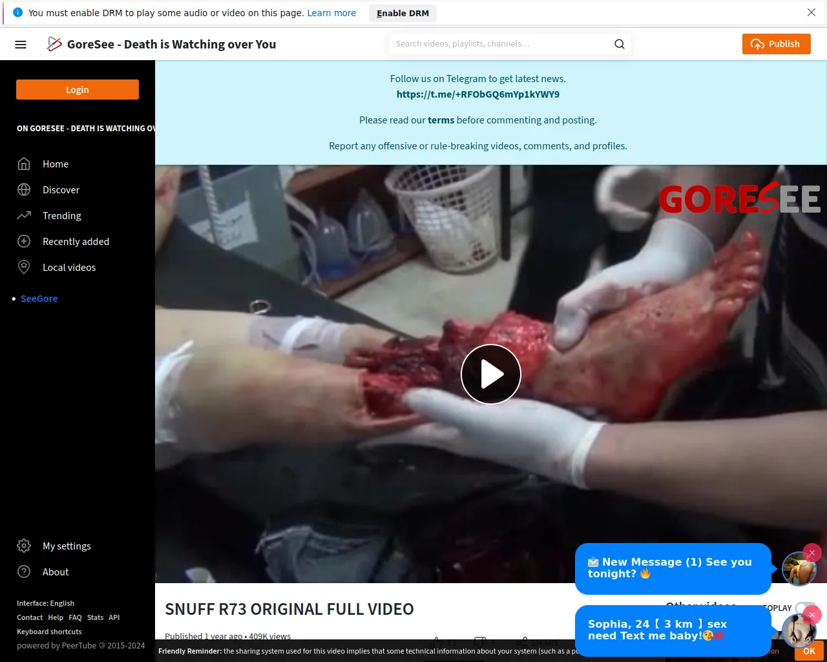Open the Telegram invite link
The height and width of the screenshot is (662, 827).
click(477, 94)
